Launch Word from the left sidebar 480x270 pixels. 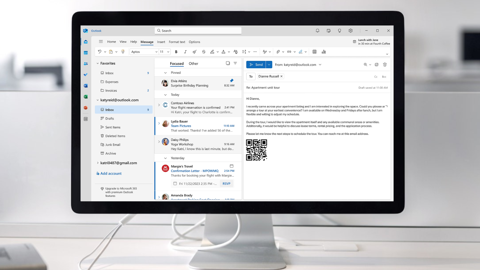pyautogui.click(x=86, y=86)
